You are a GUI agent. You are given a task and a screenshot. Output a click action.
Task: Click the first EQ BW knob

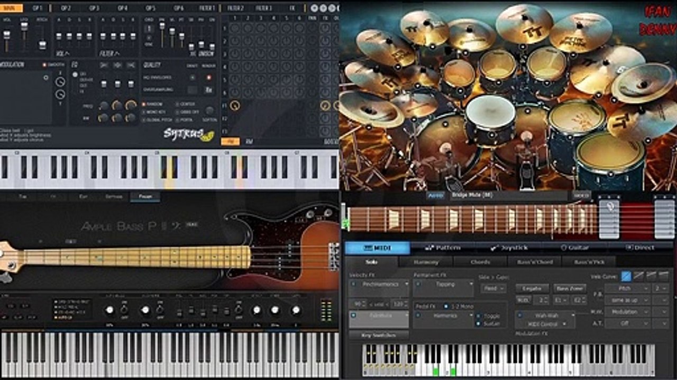click(x=104, y=118)
